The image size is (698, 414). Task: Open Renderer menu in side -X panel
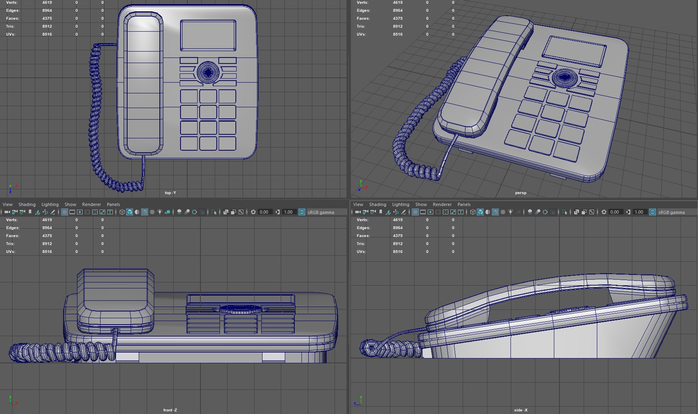(x=442, y=204)
